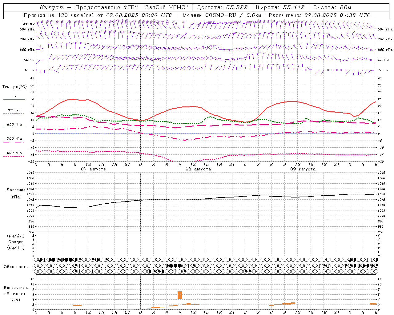Viewport: 394px width, 315px height.
Task: Click the Осадки precipitation label
Action: pyautogui.click(x=16, y=242)
